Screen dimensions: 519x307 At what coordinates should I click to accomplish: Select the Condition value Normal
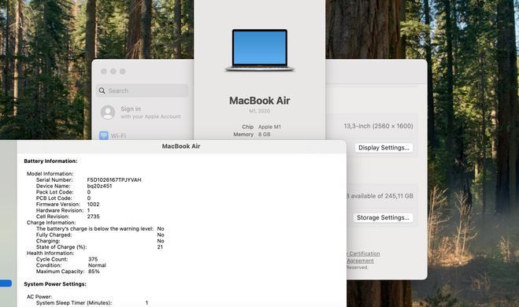(x=97, y=265)
